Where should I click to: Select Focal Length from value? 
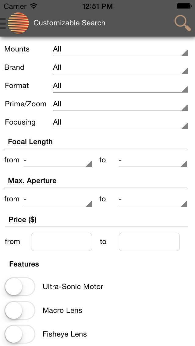58,160
